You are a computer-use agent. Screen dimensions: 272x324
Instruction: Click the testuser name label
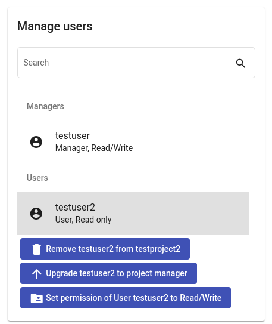[73, 136]
